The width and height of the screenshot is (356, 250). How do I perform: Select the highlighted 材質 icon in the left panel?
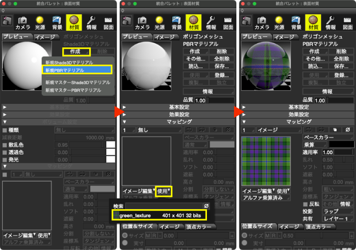coord(74,22)
